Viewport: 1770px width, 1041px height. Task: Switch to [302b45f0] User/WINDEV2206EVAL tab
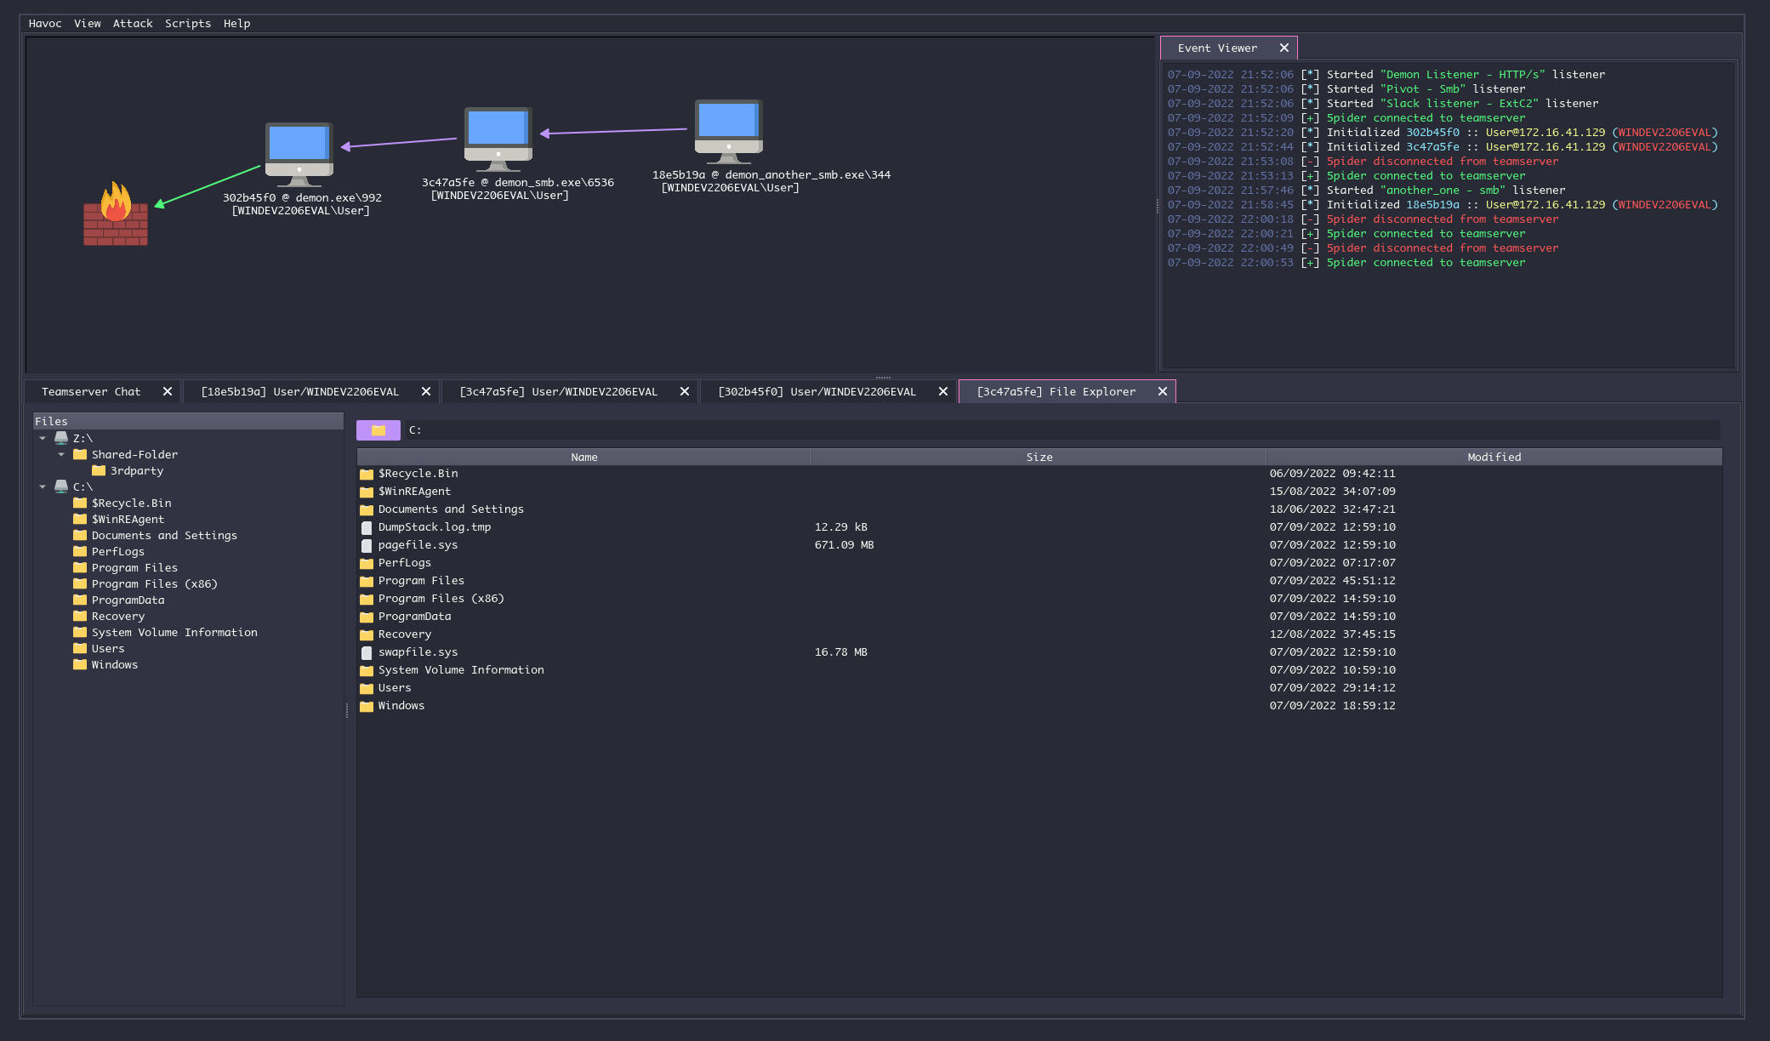click(x=817, y=391)
